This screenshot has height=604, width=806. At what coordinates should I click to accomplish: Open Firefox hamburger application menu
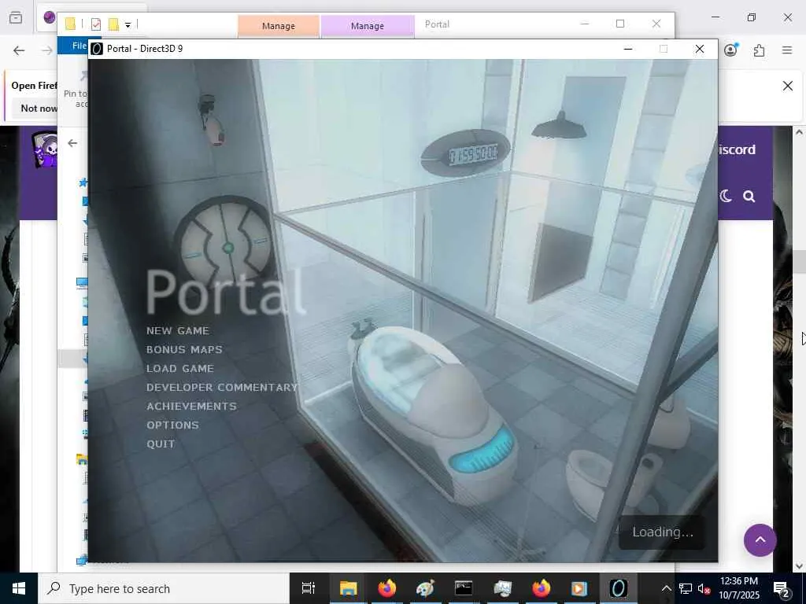pyautogui.click(x=787, y=50)
